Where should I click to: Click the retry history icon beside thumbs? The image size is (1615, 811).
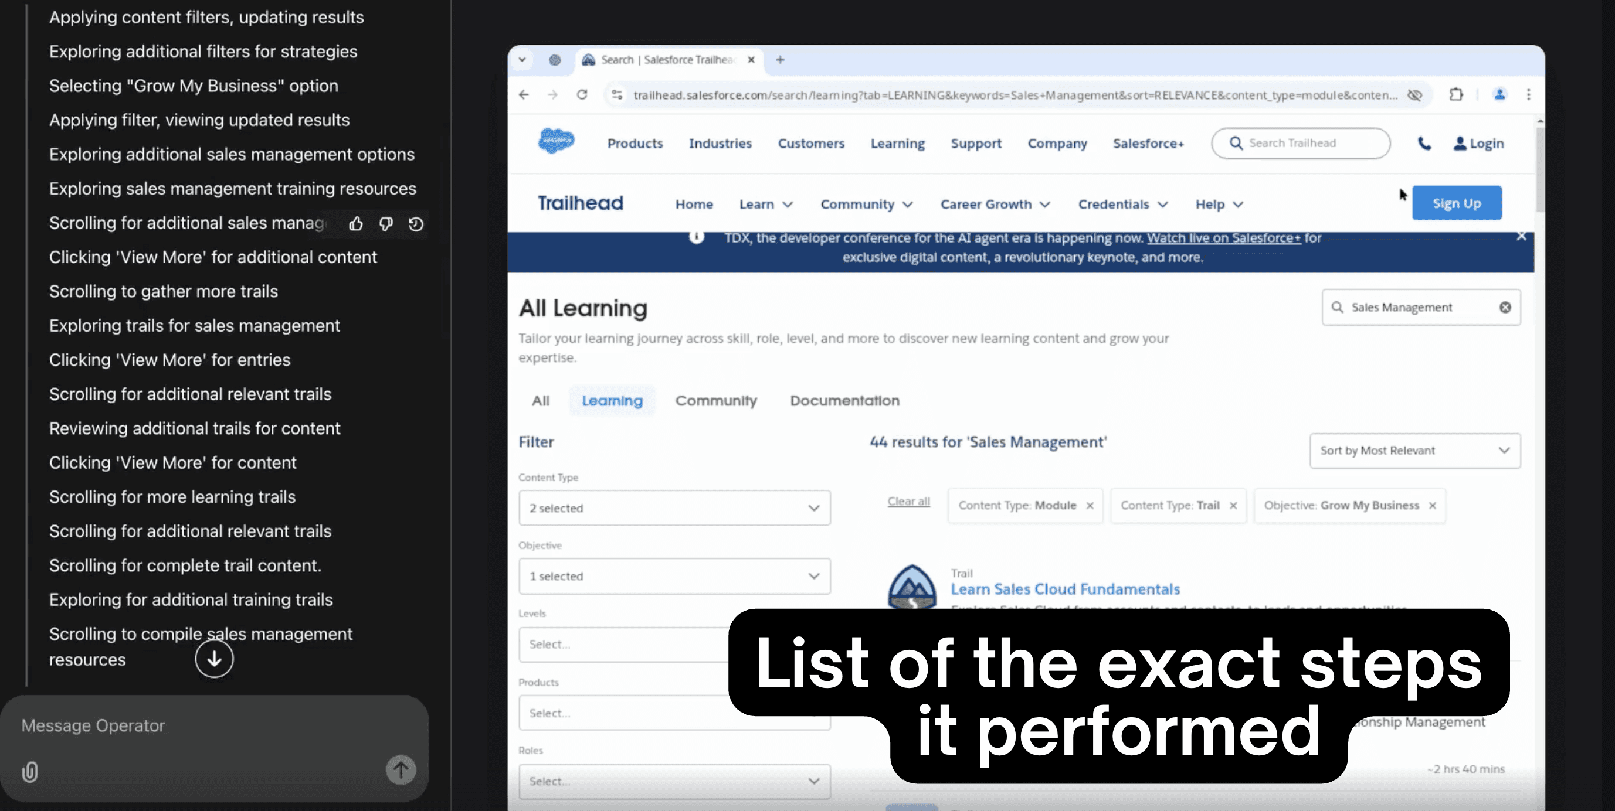tap(416, 224)
